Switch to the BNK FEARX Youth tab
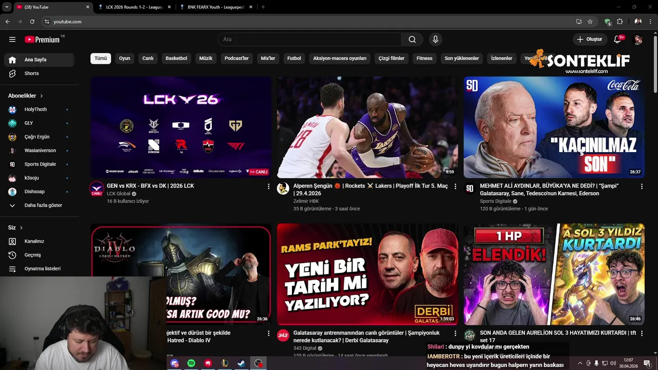 216,7
